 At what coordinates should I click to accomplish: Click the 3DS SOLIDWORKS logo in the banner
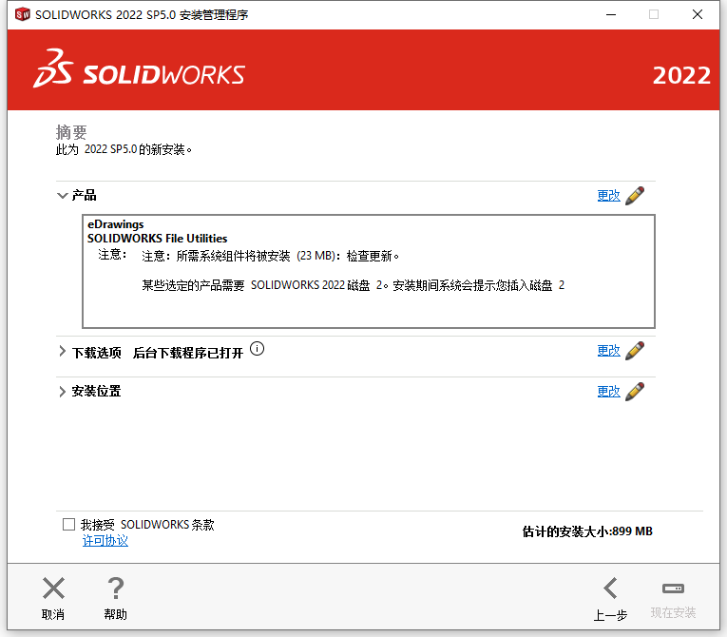(x=139, y=68)
